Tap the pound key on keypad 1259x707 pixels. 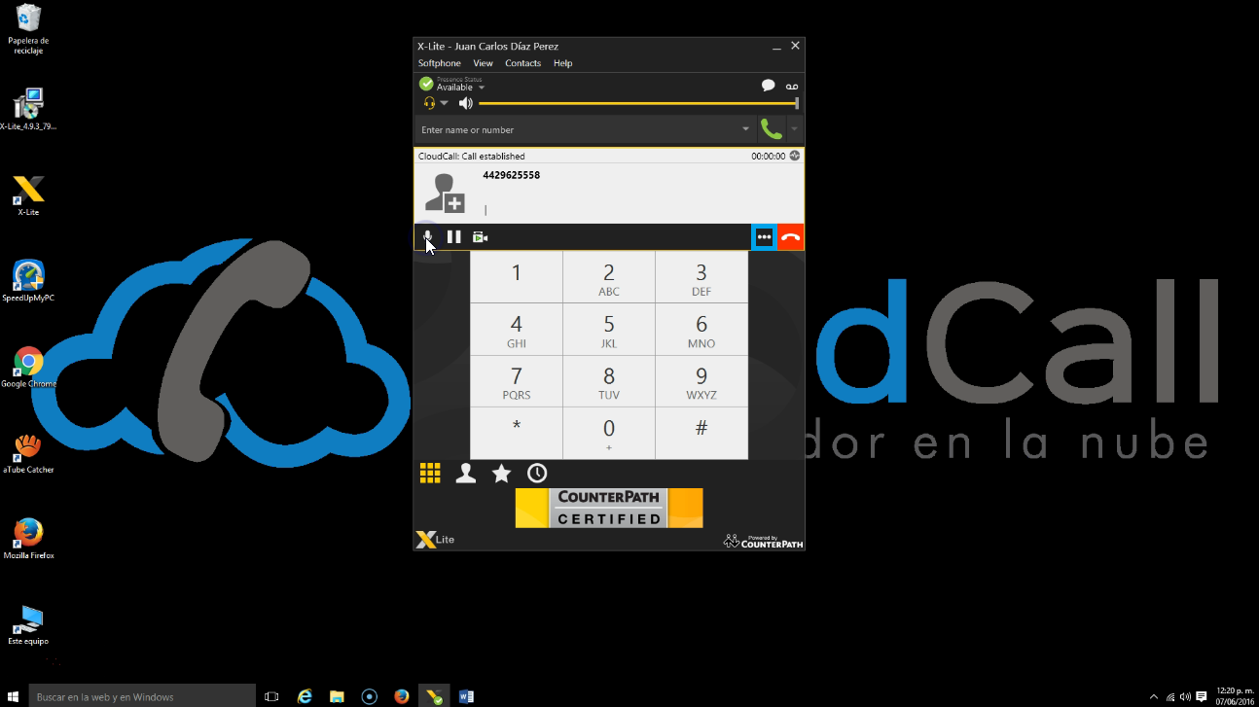point(701,433)
